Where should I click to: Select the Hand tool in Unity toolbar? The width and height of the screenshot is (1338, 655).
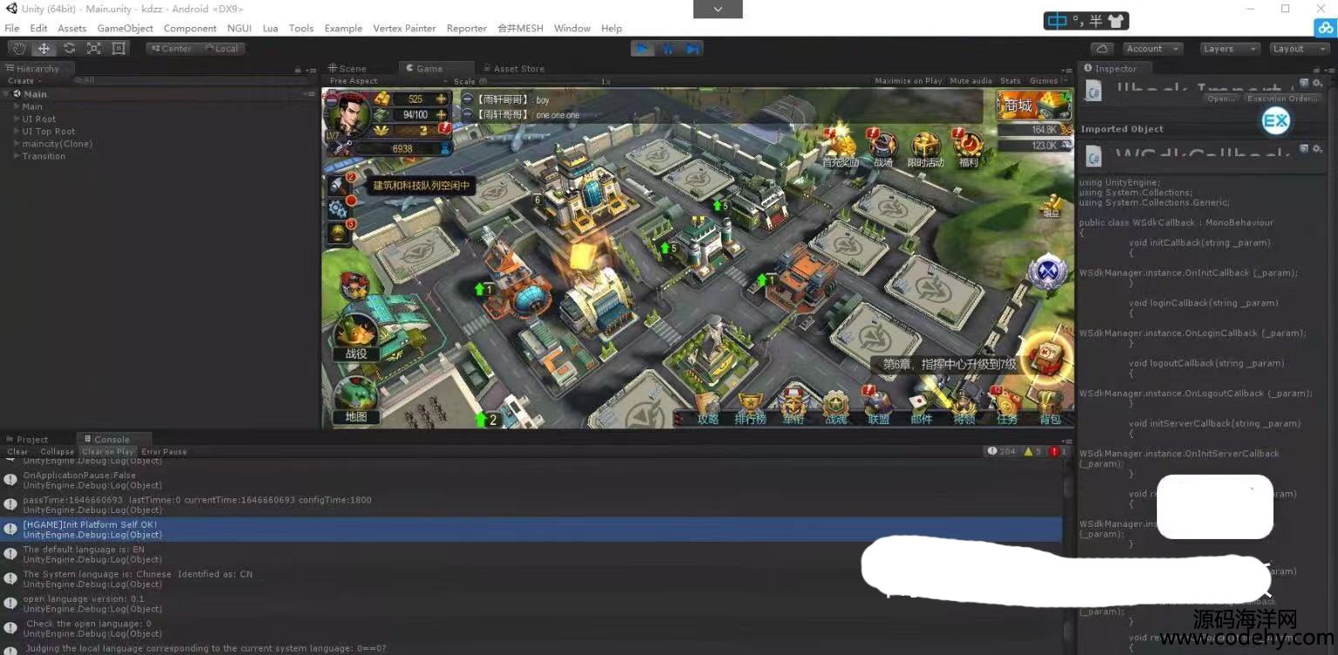[x=18, y=49]
